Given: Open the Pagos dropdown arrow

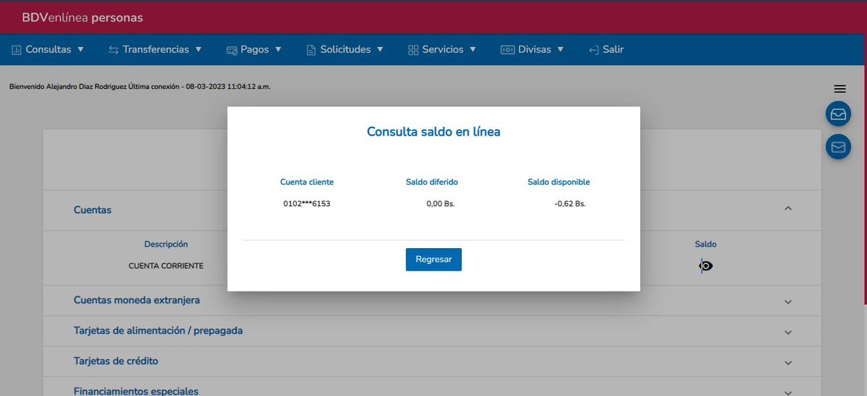Looking at the screenshot, I should pyautogui.click(x=278, y=50).
